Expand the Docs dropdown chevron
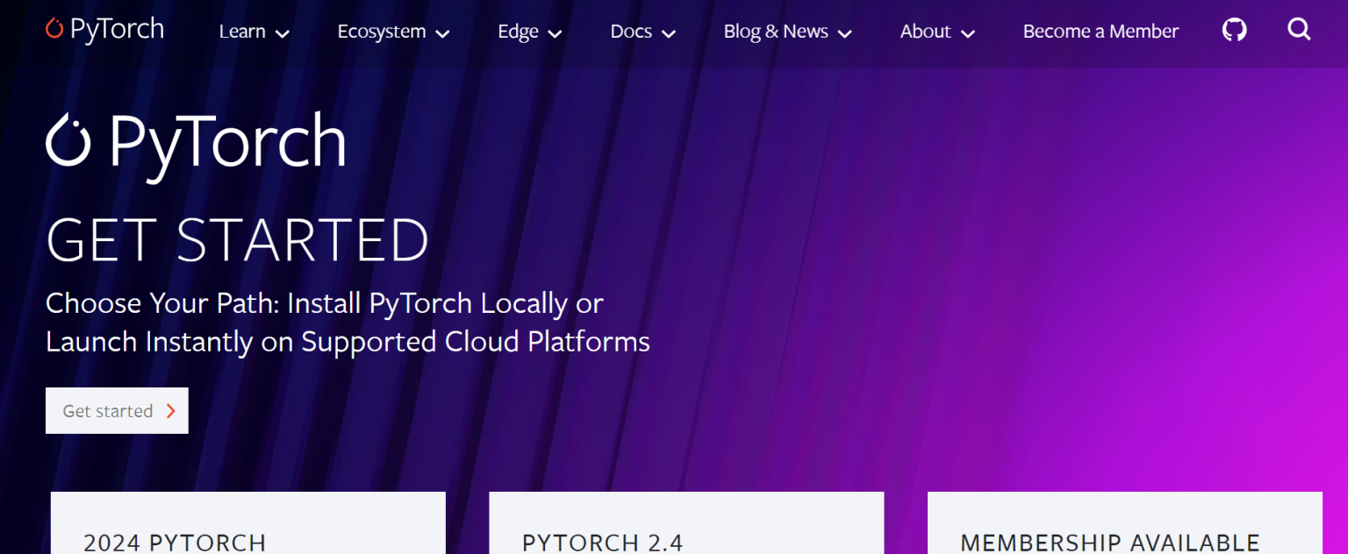Screen dimensions: 1348x554 point(669,34)
